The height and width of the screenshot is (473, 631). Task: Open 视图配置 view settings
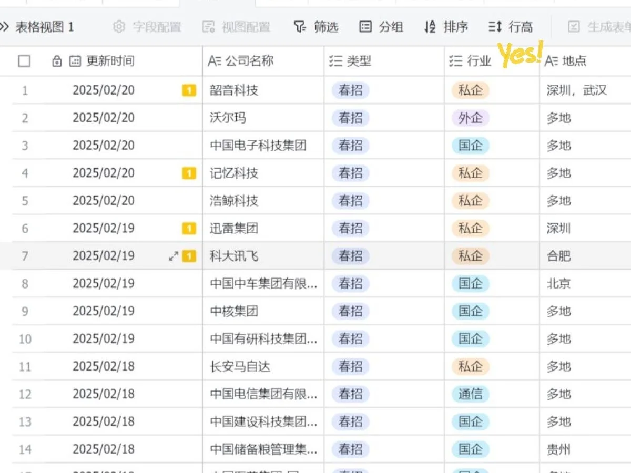coord(236,27)
